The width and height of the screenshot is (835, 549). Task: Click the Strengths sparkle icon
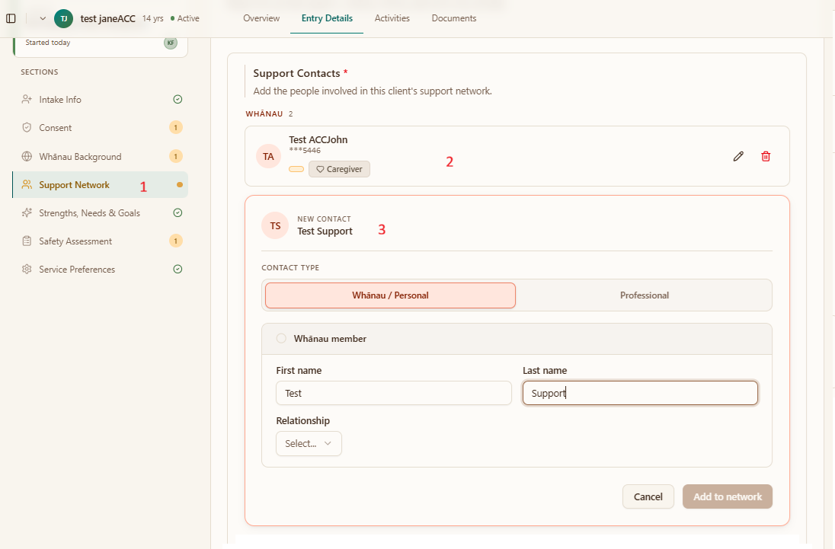[x=27, y=212]
